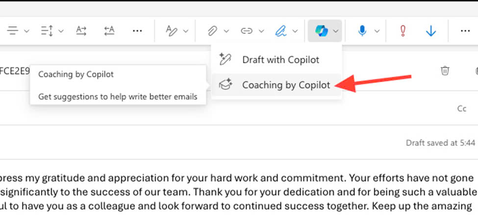Screen dimensions: 478x215
Task: Click the Copilot icon in toolbar
Action: click(x=321, y=31)
